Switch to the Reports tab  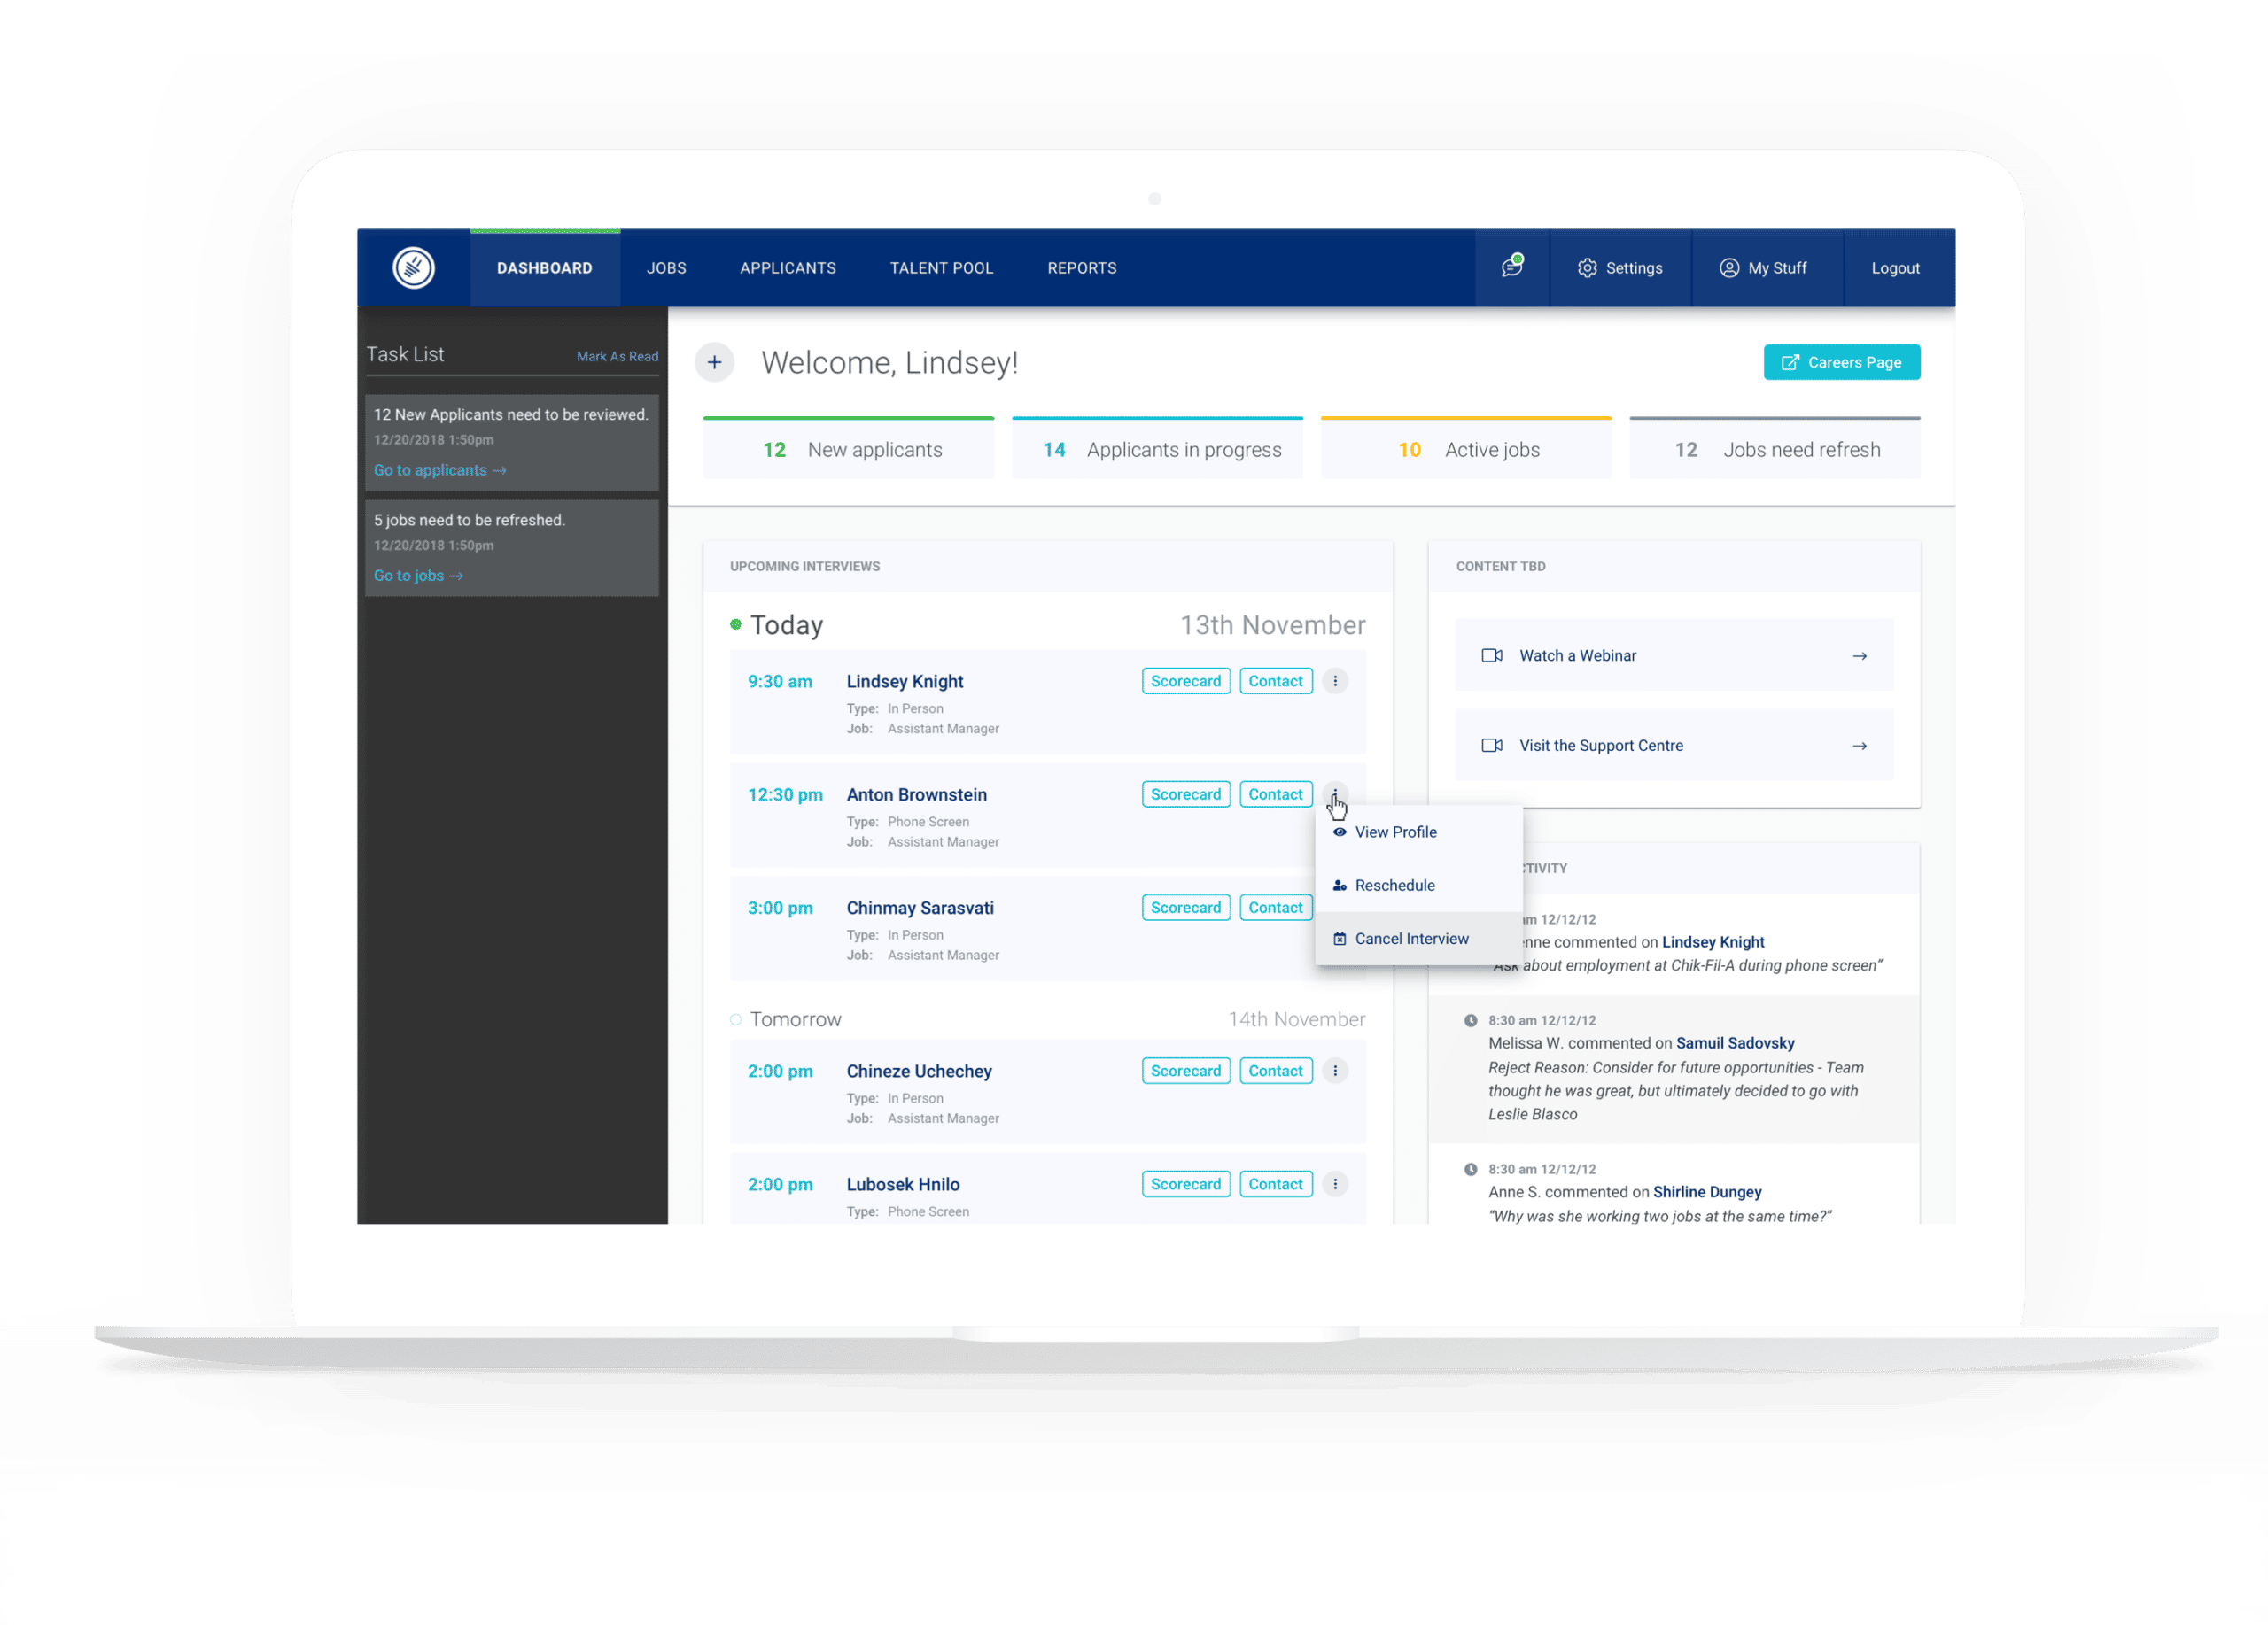pos(1081,267)
